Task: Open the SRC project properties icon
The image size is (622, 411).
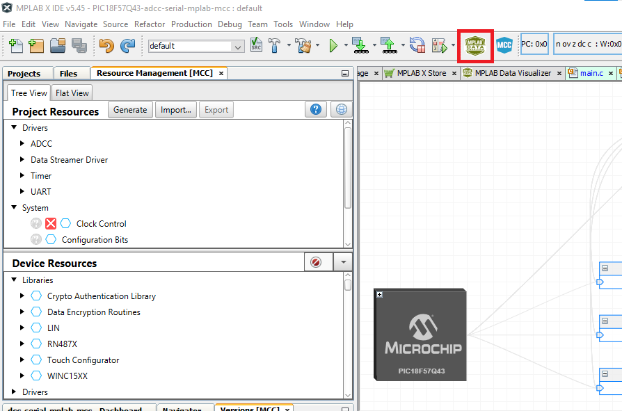Action: [x=256, y=45]
